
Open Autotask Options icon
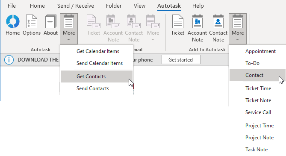click(32, 21)
